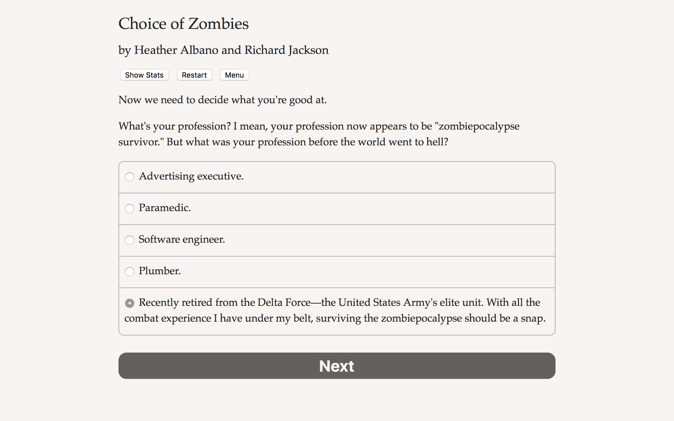Choose the Paramedic radio button
The image size is (674, 421).
coord(130,209)
